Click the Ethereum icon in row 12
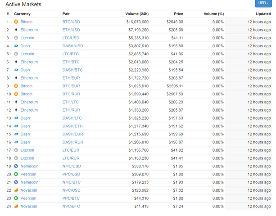The width and height of the screenshot is (276, 216). tap(16, 110)
